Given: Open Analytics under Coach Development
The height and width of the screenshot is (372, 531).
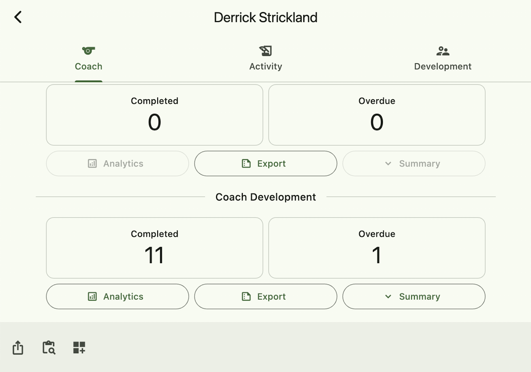Looking at the screenshot, I should click(117, 296).
